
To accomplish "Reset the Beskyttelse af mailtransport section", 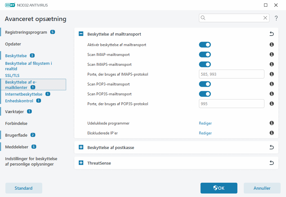I will [271, 34].
